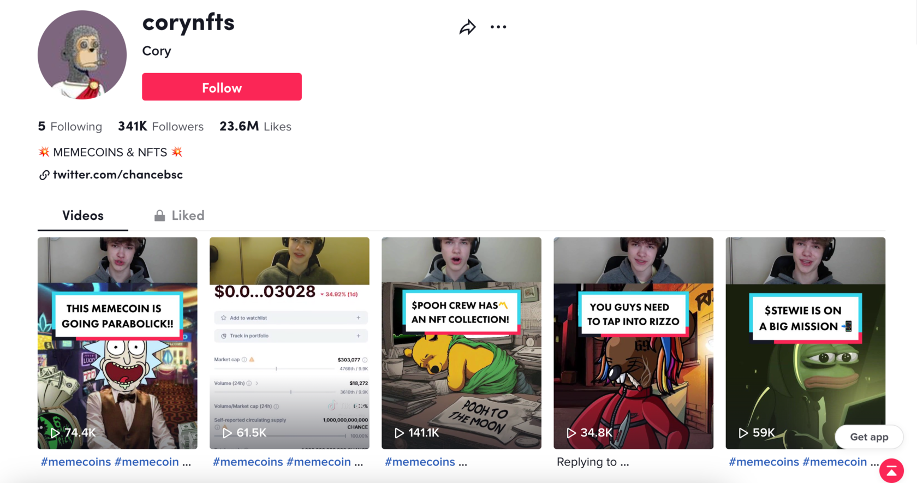Click the red scroll-to-top icon
The width and height of the screenshot is (917, 483).
pyautogui.click(x=891, y=470)
